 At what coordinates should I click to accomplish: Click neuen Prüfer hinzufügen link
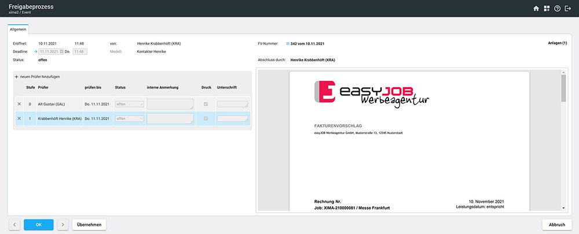pyautogui.click(x=40, y=77)
